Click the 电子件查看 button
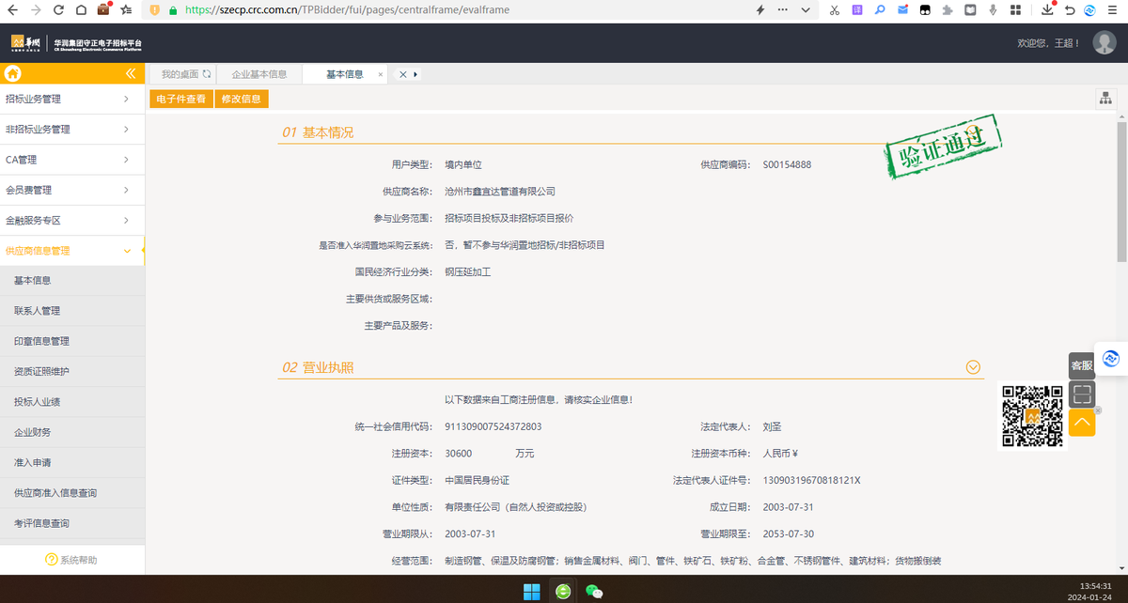Viewport: 1128px width, 603px height. click(181, 98)
